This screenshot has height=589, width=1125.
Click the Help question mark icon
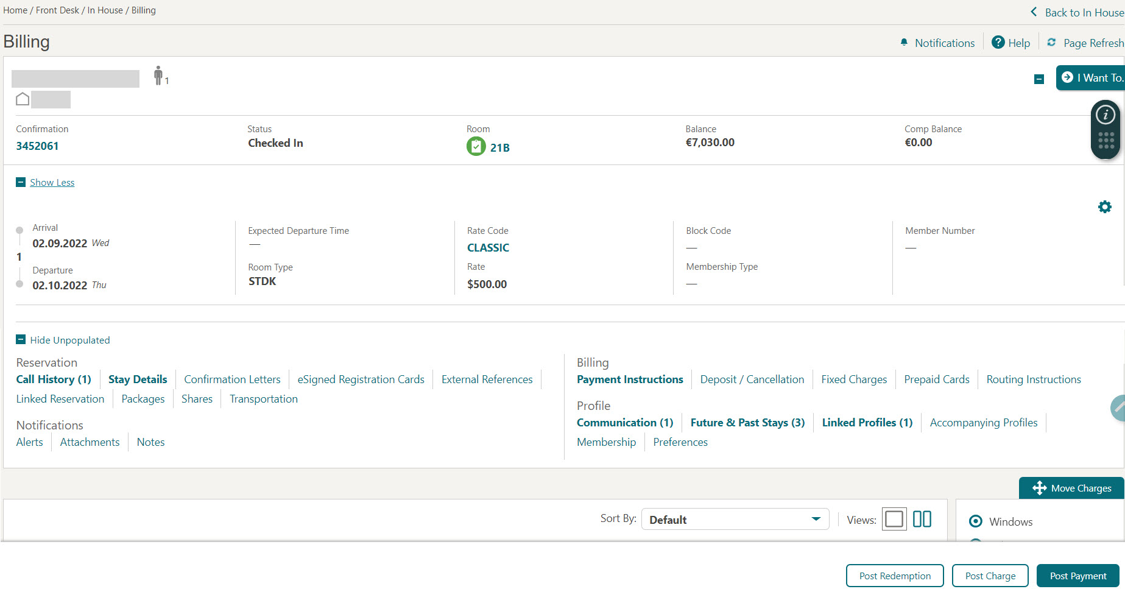pyautogui.click(x=998, y=42)
